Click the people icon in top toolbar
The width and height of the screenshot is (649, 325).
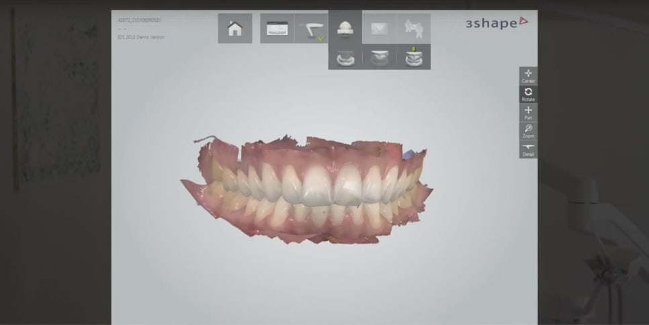click(413, 28)
